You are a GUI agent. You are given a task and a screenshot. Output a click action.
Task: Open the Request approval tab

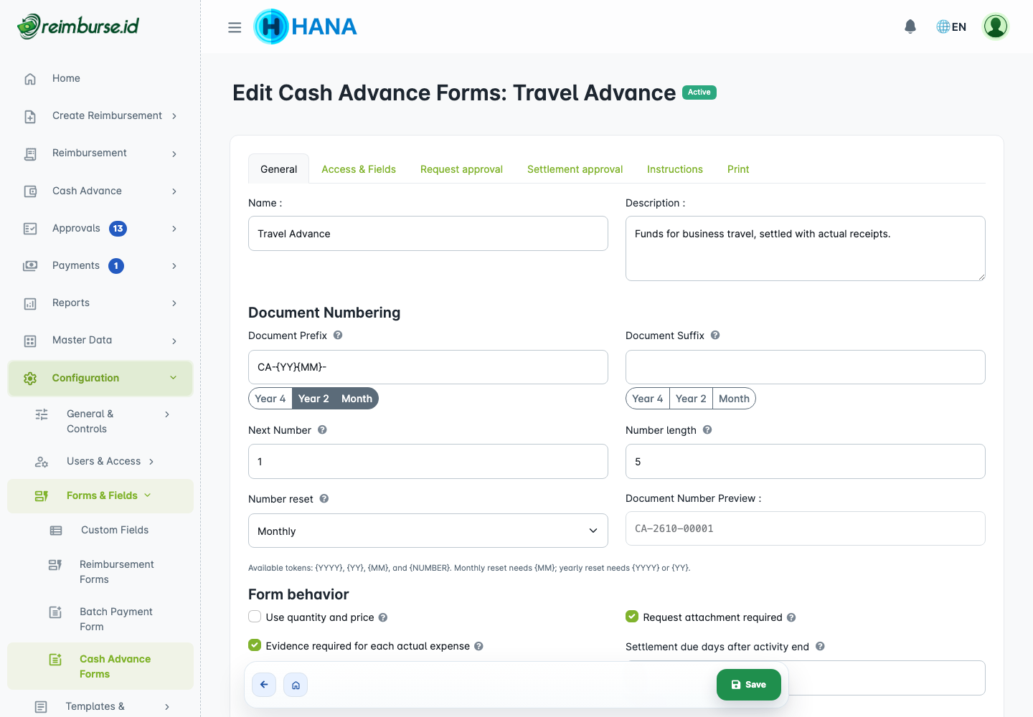461,169
